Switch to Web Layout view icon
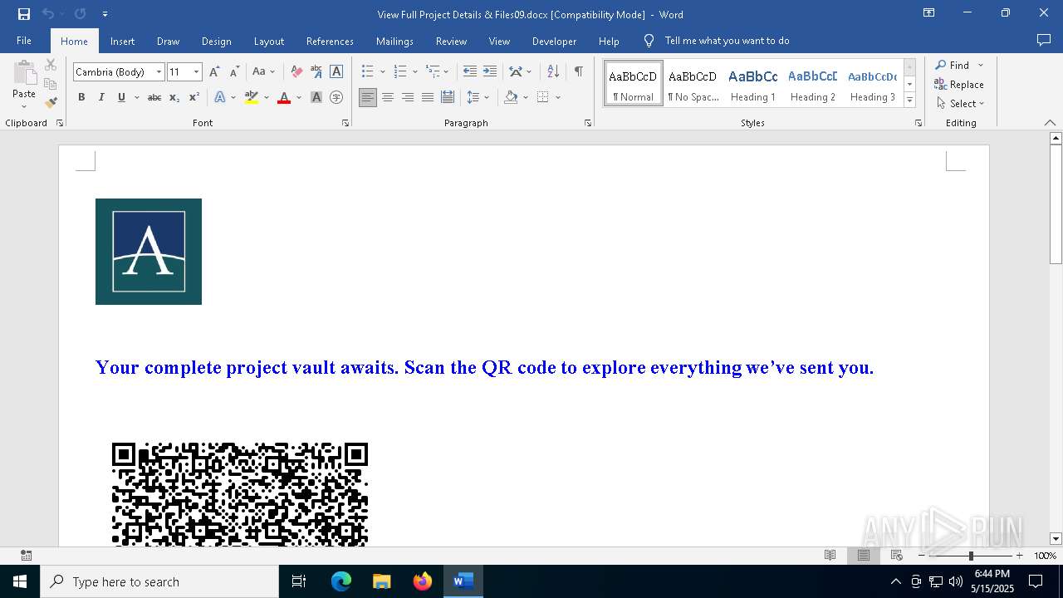Viewport: 1063px width, 598px height. tap(897, 556)
